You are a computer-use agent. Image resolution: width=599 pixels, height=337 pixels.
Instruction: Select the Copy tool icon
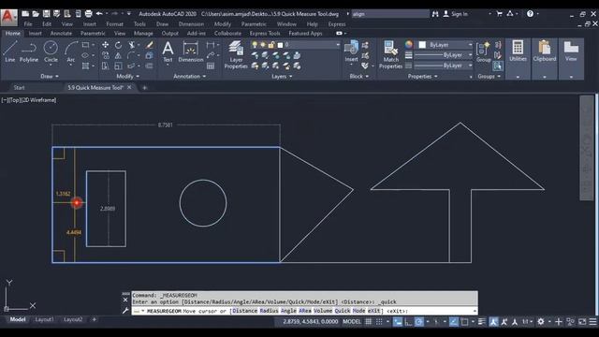[x=105, y=56]
